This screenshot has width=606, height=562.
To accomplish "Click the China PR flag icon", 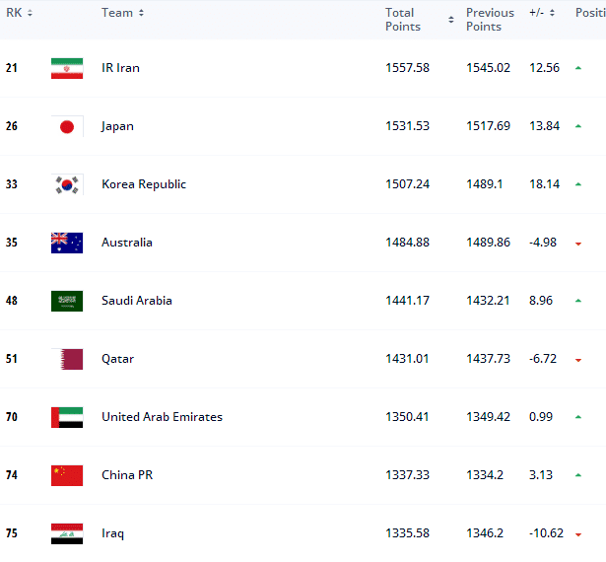I will coord(67,475).
